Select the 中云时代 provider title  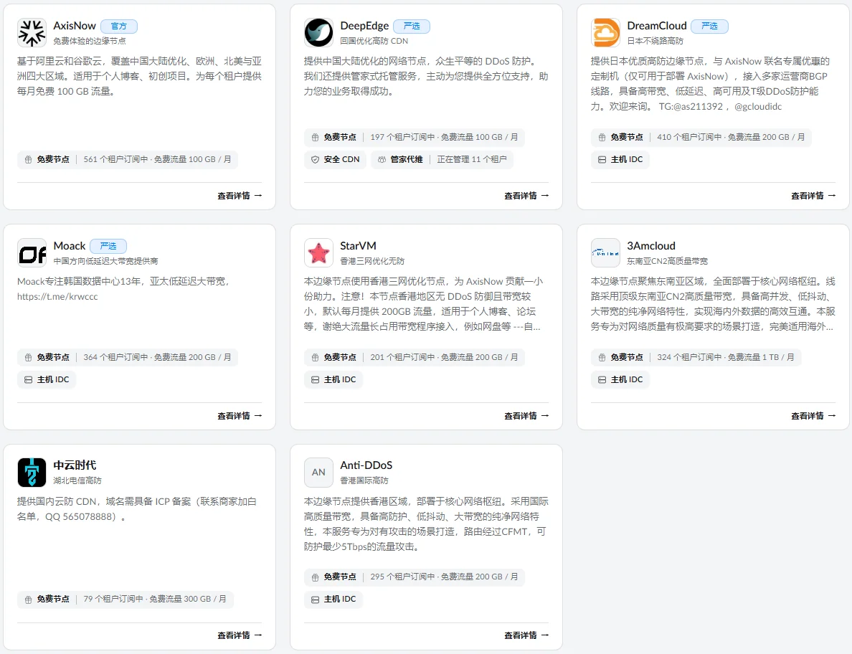click(75, 465)
